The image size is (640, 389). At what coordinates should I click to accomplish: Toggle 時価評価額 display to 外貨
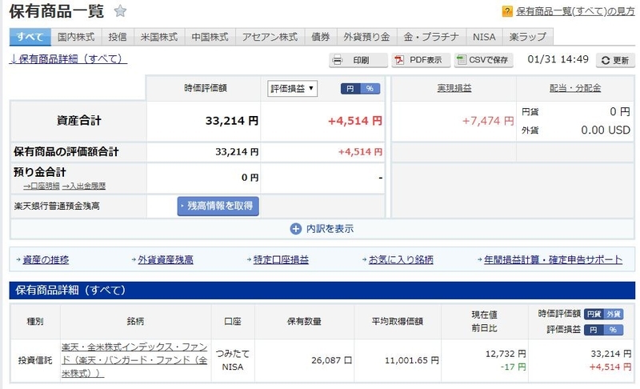[x=614, y=314]
